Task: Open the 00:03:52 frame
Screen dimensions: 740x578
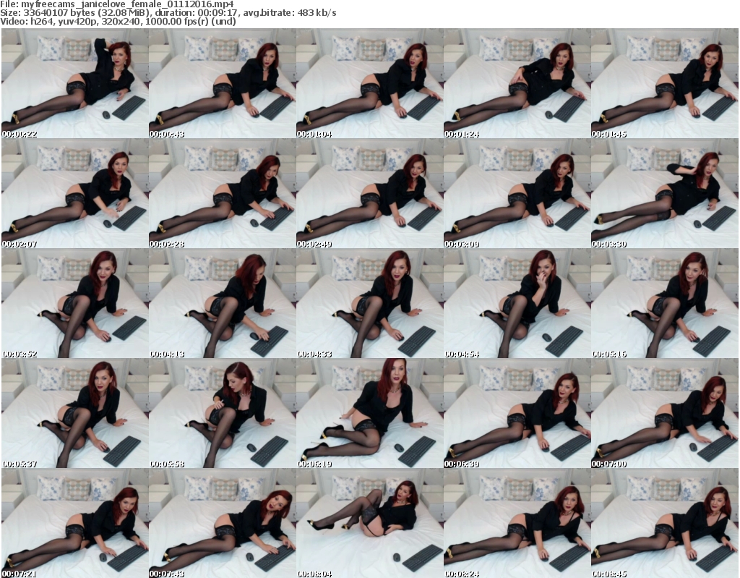Action: click(74, 304)
